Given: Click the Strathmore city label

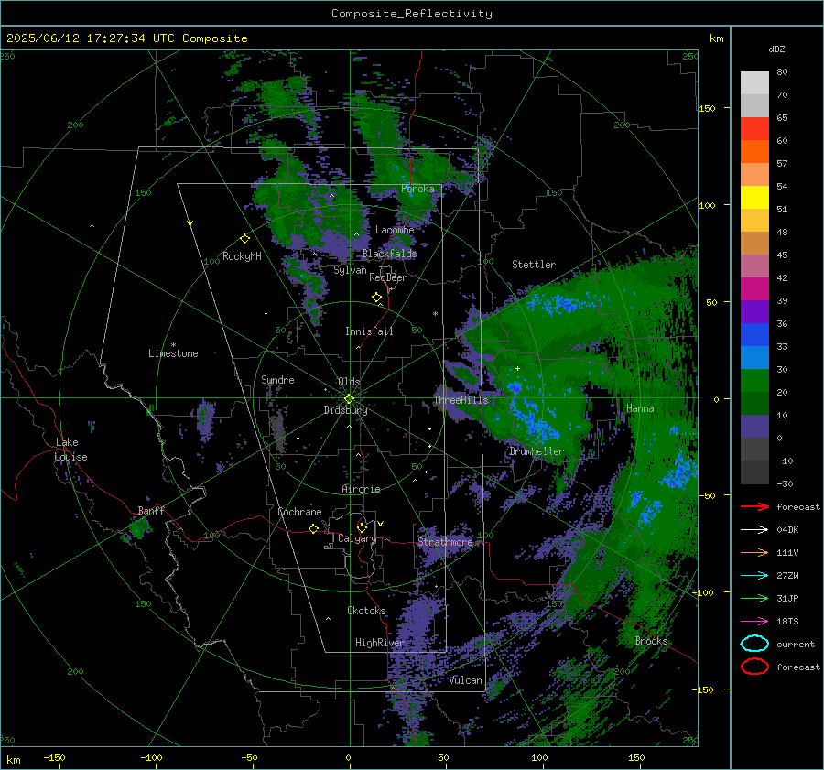Looking at the screenshot, I should point(445,541).
